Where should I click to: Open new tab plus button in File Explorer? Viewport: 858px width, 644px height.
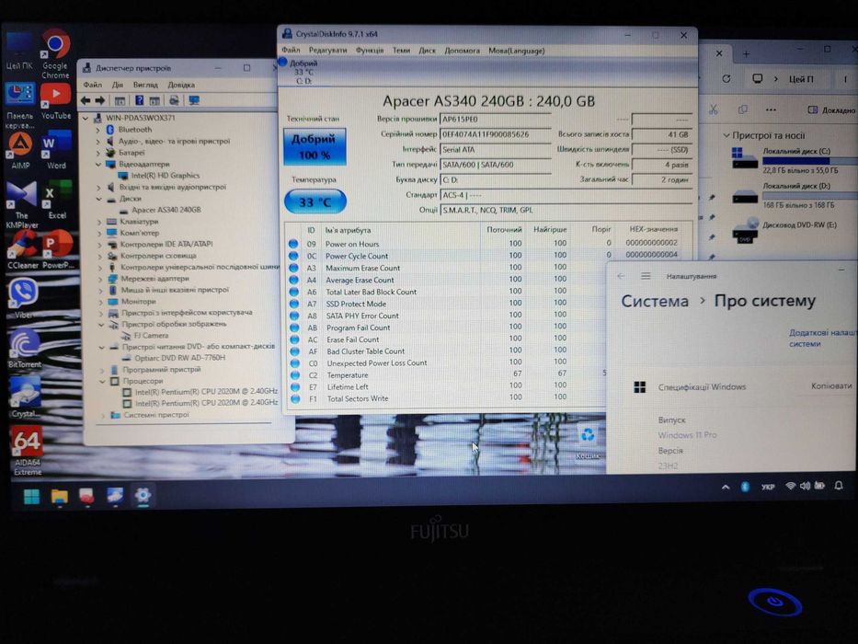[746, 53]
